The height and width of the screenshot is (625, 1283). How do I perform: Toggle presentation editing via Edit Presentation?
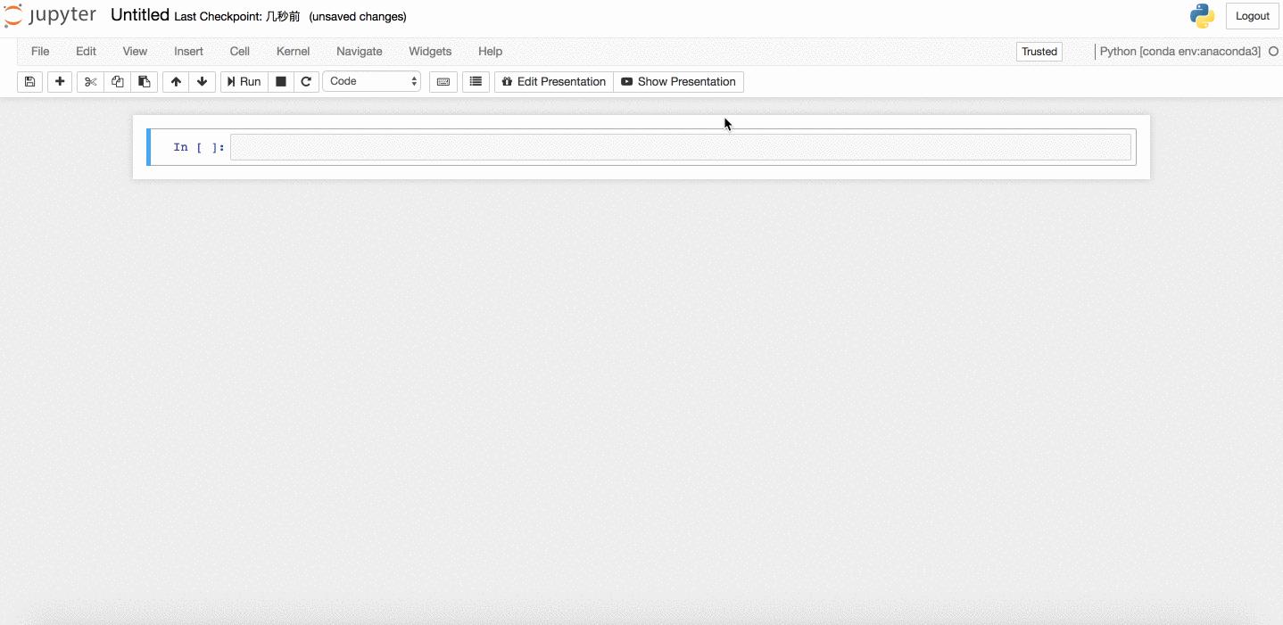pyautogui.click(x=553, y=81)
